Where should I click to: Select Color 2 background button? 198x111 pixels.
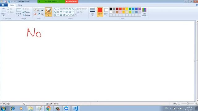tap(106, 12)
